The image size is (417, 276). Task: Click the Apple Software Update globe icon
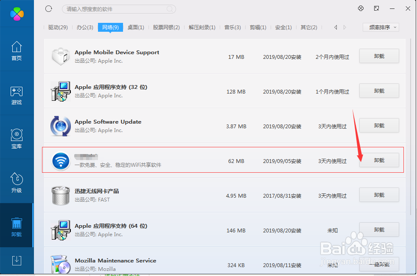[61, 126]
